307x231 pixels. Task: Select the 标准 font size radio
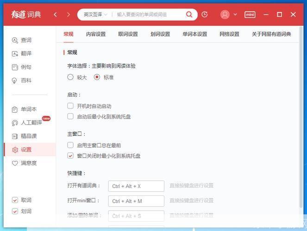coord(97,77)
